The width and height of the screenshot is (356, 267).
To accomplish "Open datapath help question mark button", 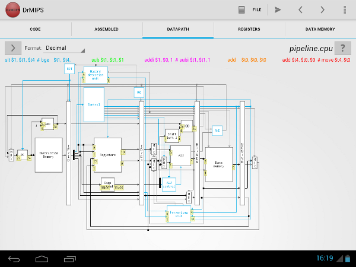I will 342,48.
